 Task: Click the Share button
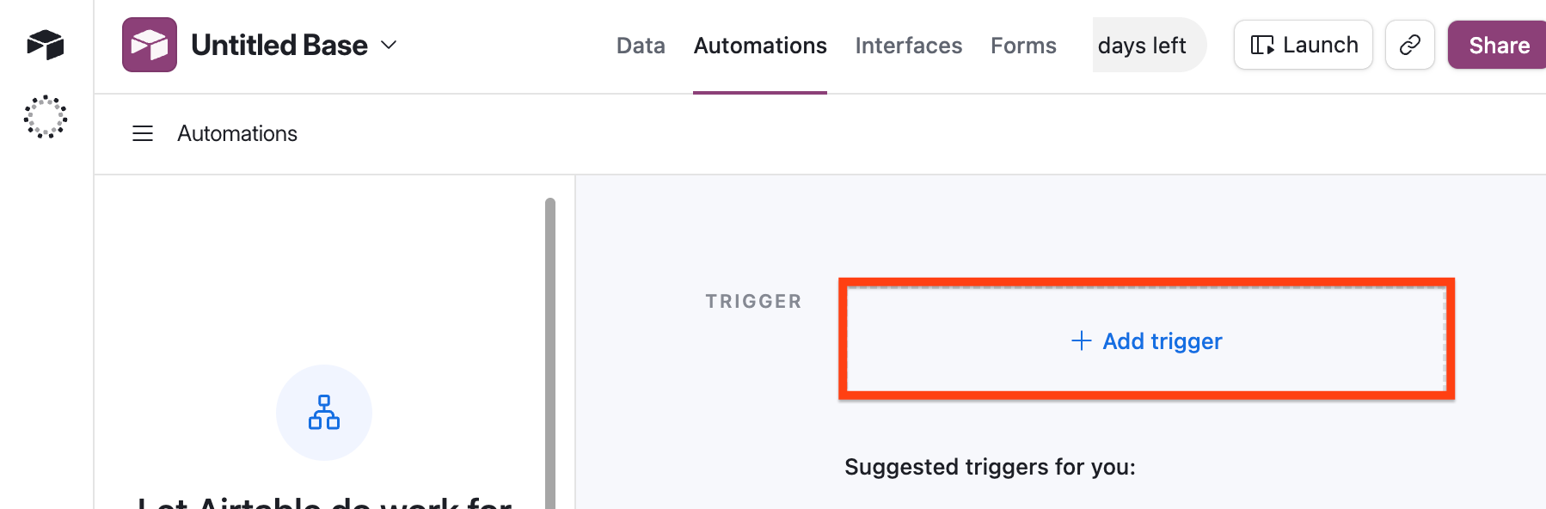coord(1499,45)
